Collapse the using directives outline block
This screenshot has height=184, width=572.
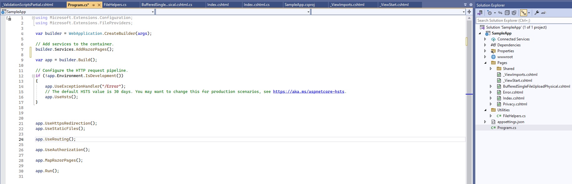pos(33,18)
